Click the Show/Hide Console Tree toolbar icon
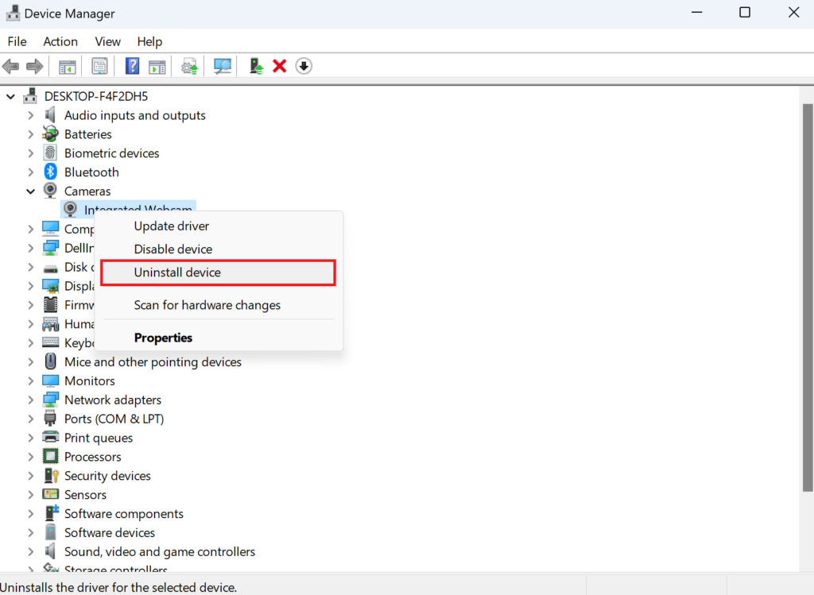Image resolution: width=814 pixels, height=595 pixels. click(x=68, y=67)
